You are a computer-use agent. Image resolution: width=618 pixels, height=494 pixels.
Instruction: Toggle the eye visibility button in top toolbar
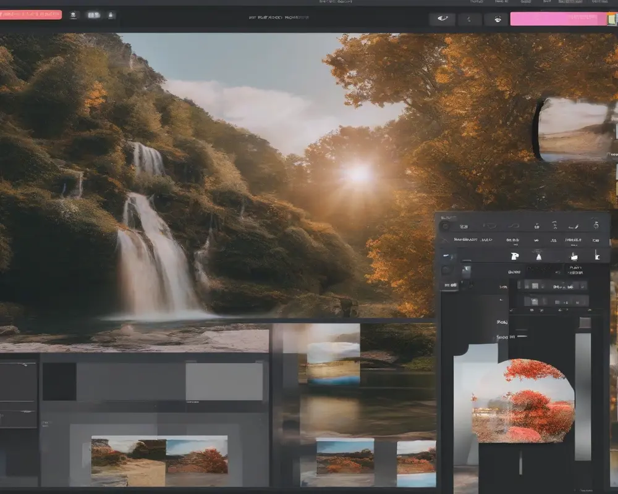pyautogui.click(x=442, y=19)
